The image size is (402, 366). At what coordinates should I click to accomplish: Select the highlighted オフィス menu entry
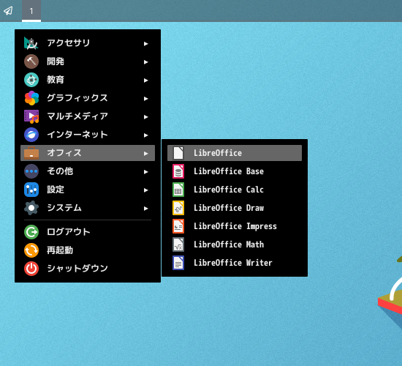click(88, 153)
